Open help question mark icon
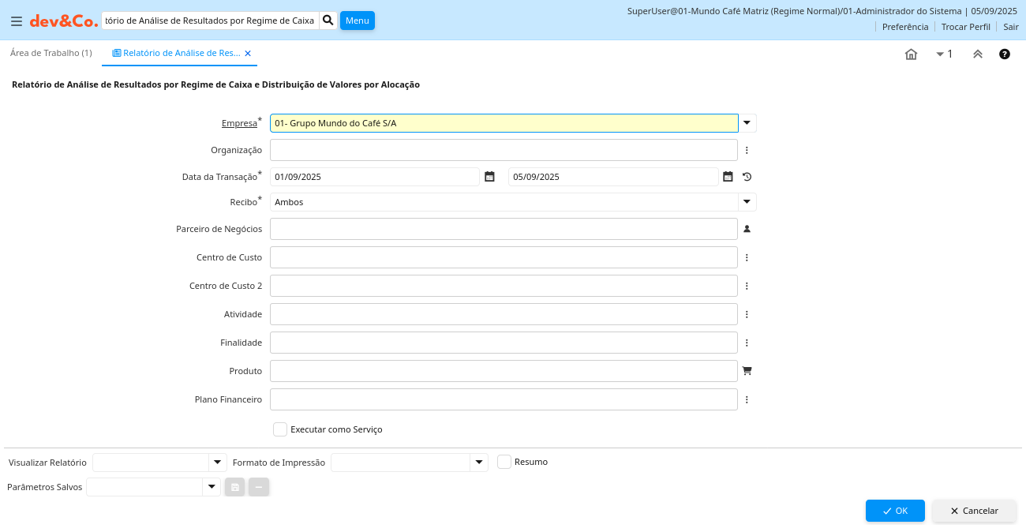This screenshot has height=532, width=1026. pyautogui.click(x=1004, y=54)
